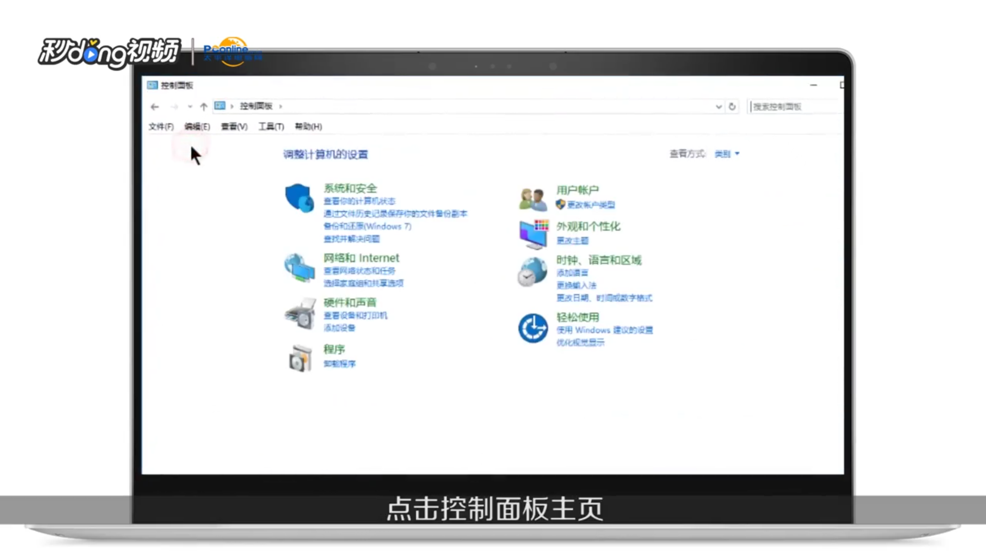Click 卸载程序 link

(339, 364)
